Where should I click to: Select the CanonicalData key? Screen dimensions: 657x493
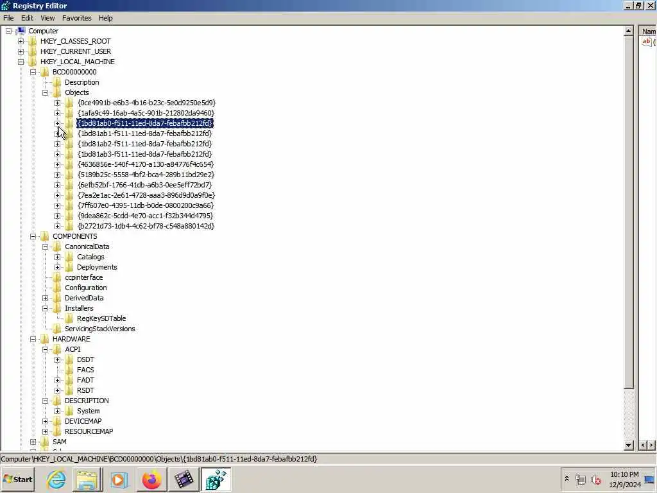click(x=87, y=246)
